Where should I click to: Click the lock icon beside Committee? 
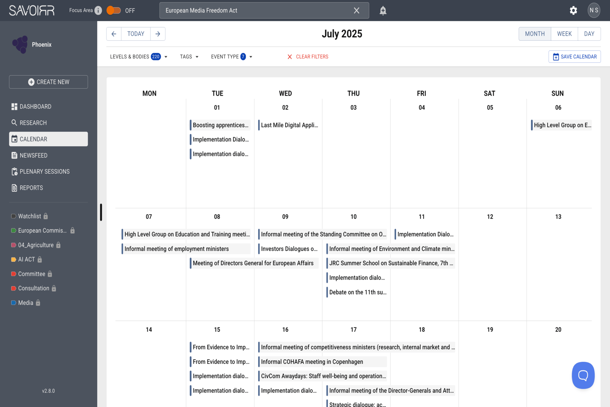pyautogui.click(x=50, y=274)
